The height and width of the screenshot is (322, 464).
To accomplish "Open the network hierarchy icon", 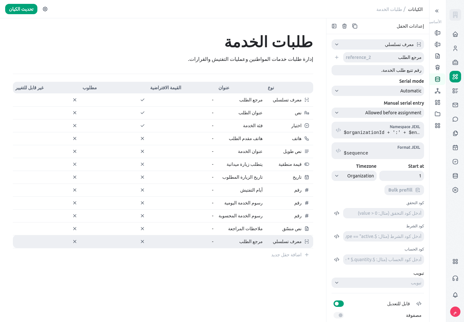I will tap(438, 91).
